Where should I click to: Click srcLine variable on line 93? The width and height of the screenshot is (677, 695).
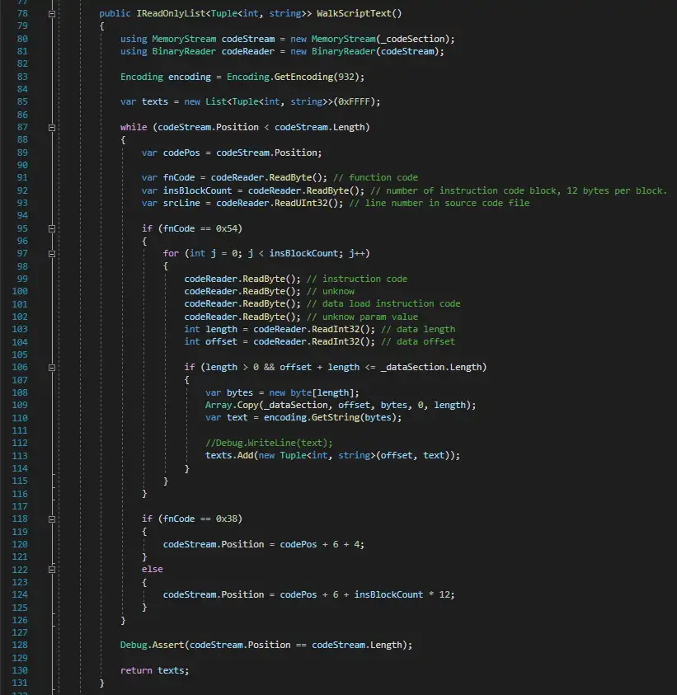(181, 203)
